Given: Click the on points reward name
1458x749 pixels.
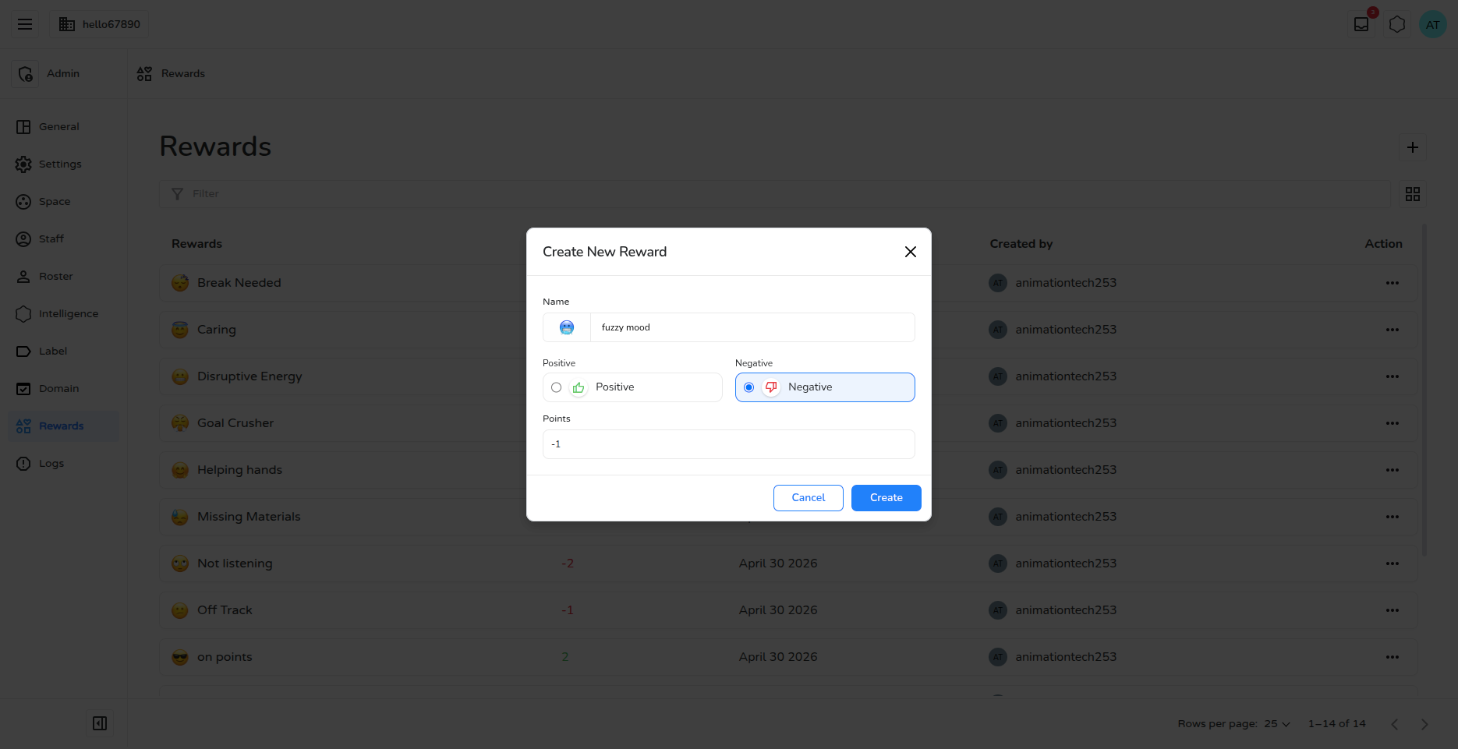Looking at the screenshot, I should click(x=225, y=657).
